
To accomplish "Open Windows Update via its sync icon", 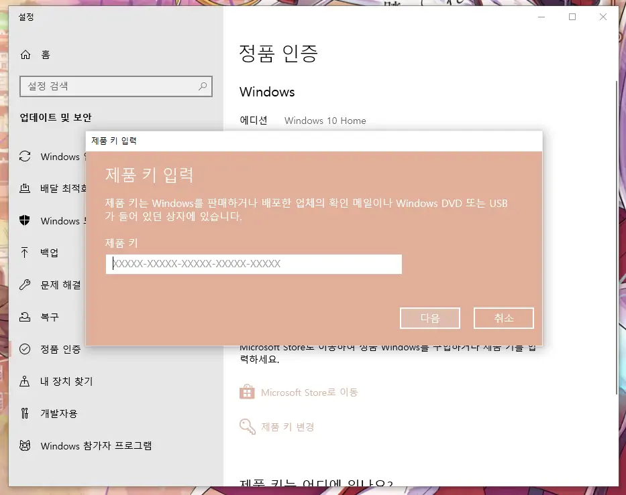I will coord(25,156).
